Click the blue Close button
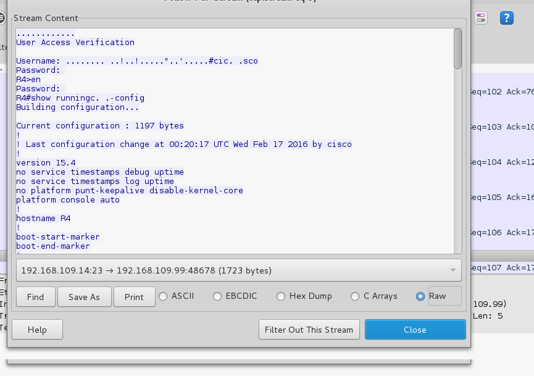Screen dimensions: 534x376 [x=415, y=330]
